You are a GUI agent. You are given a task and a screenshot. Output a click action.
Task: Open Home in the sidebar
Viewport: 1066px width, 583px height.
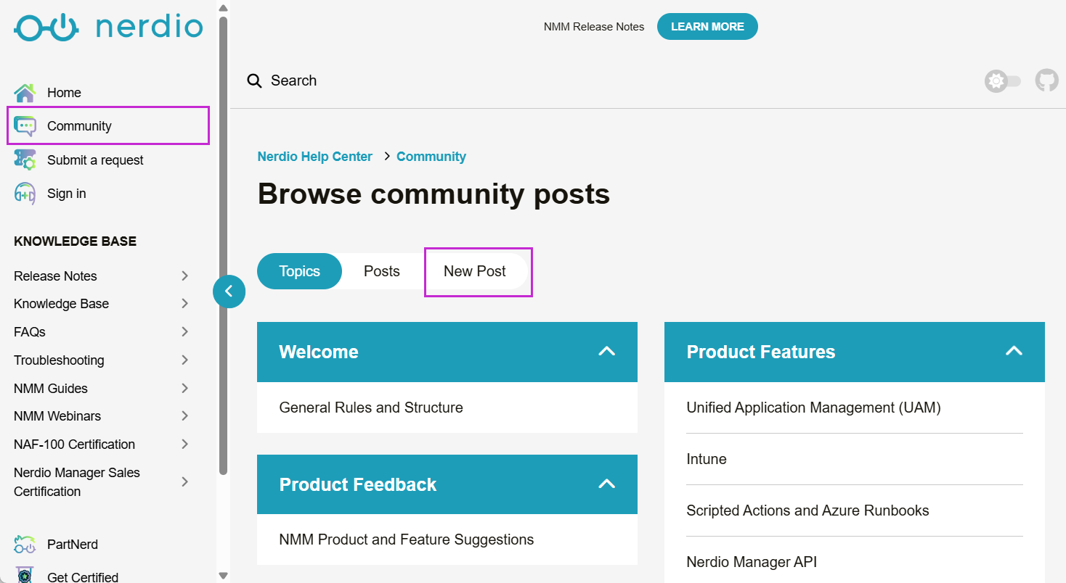tap(64, 93)
